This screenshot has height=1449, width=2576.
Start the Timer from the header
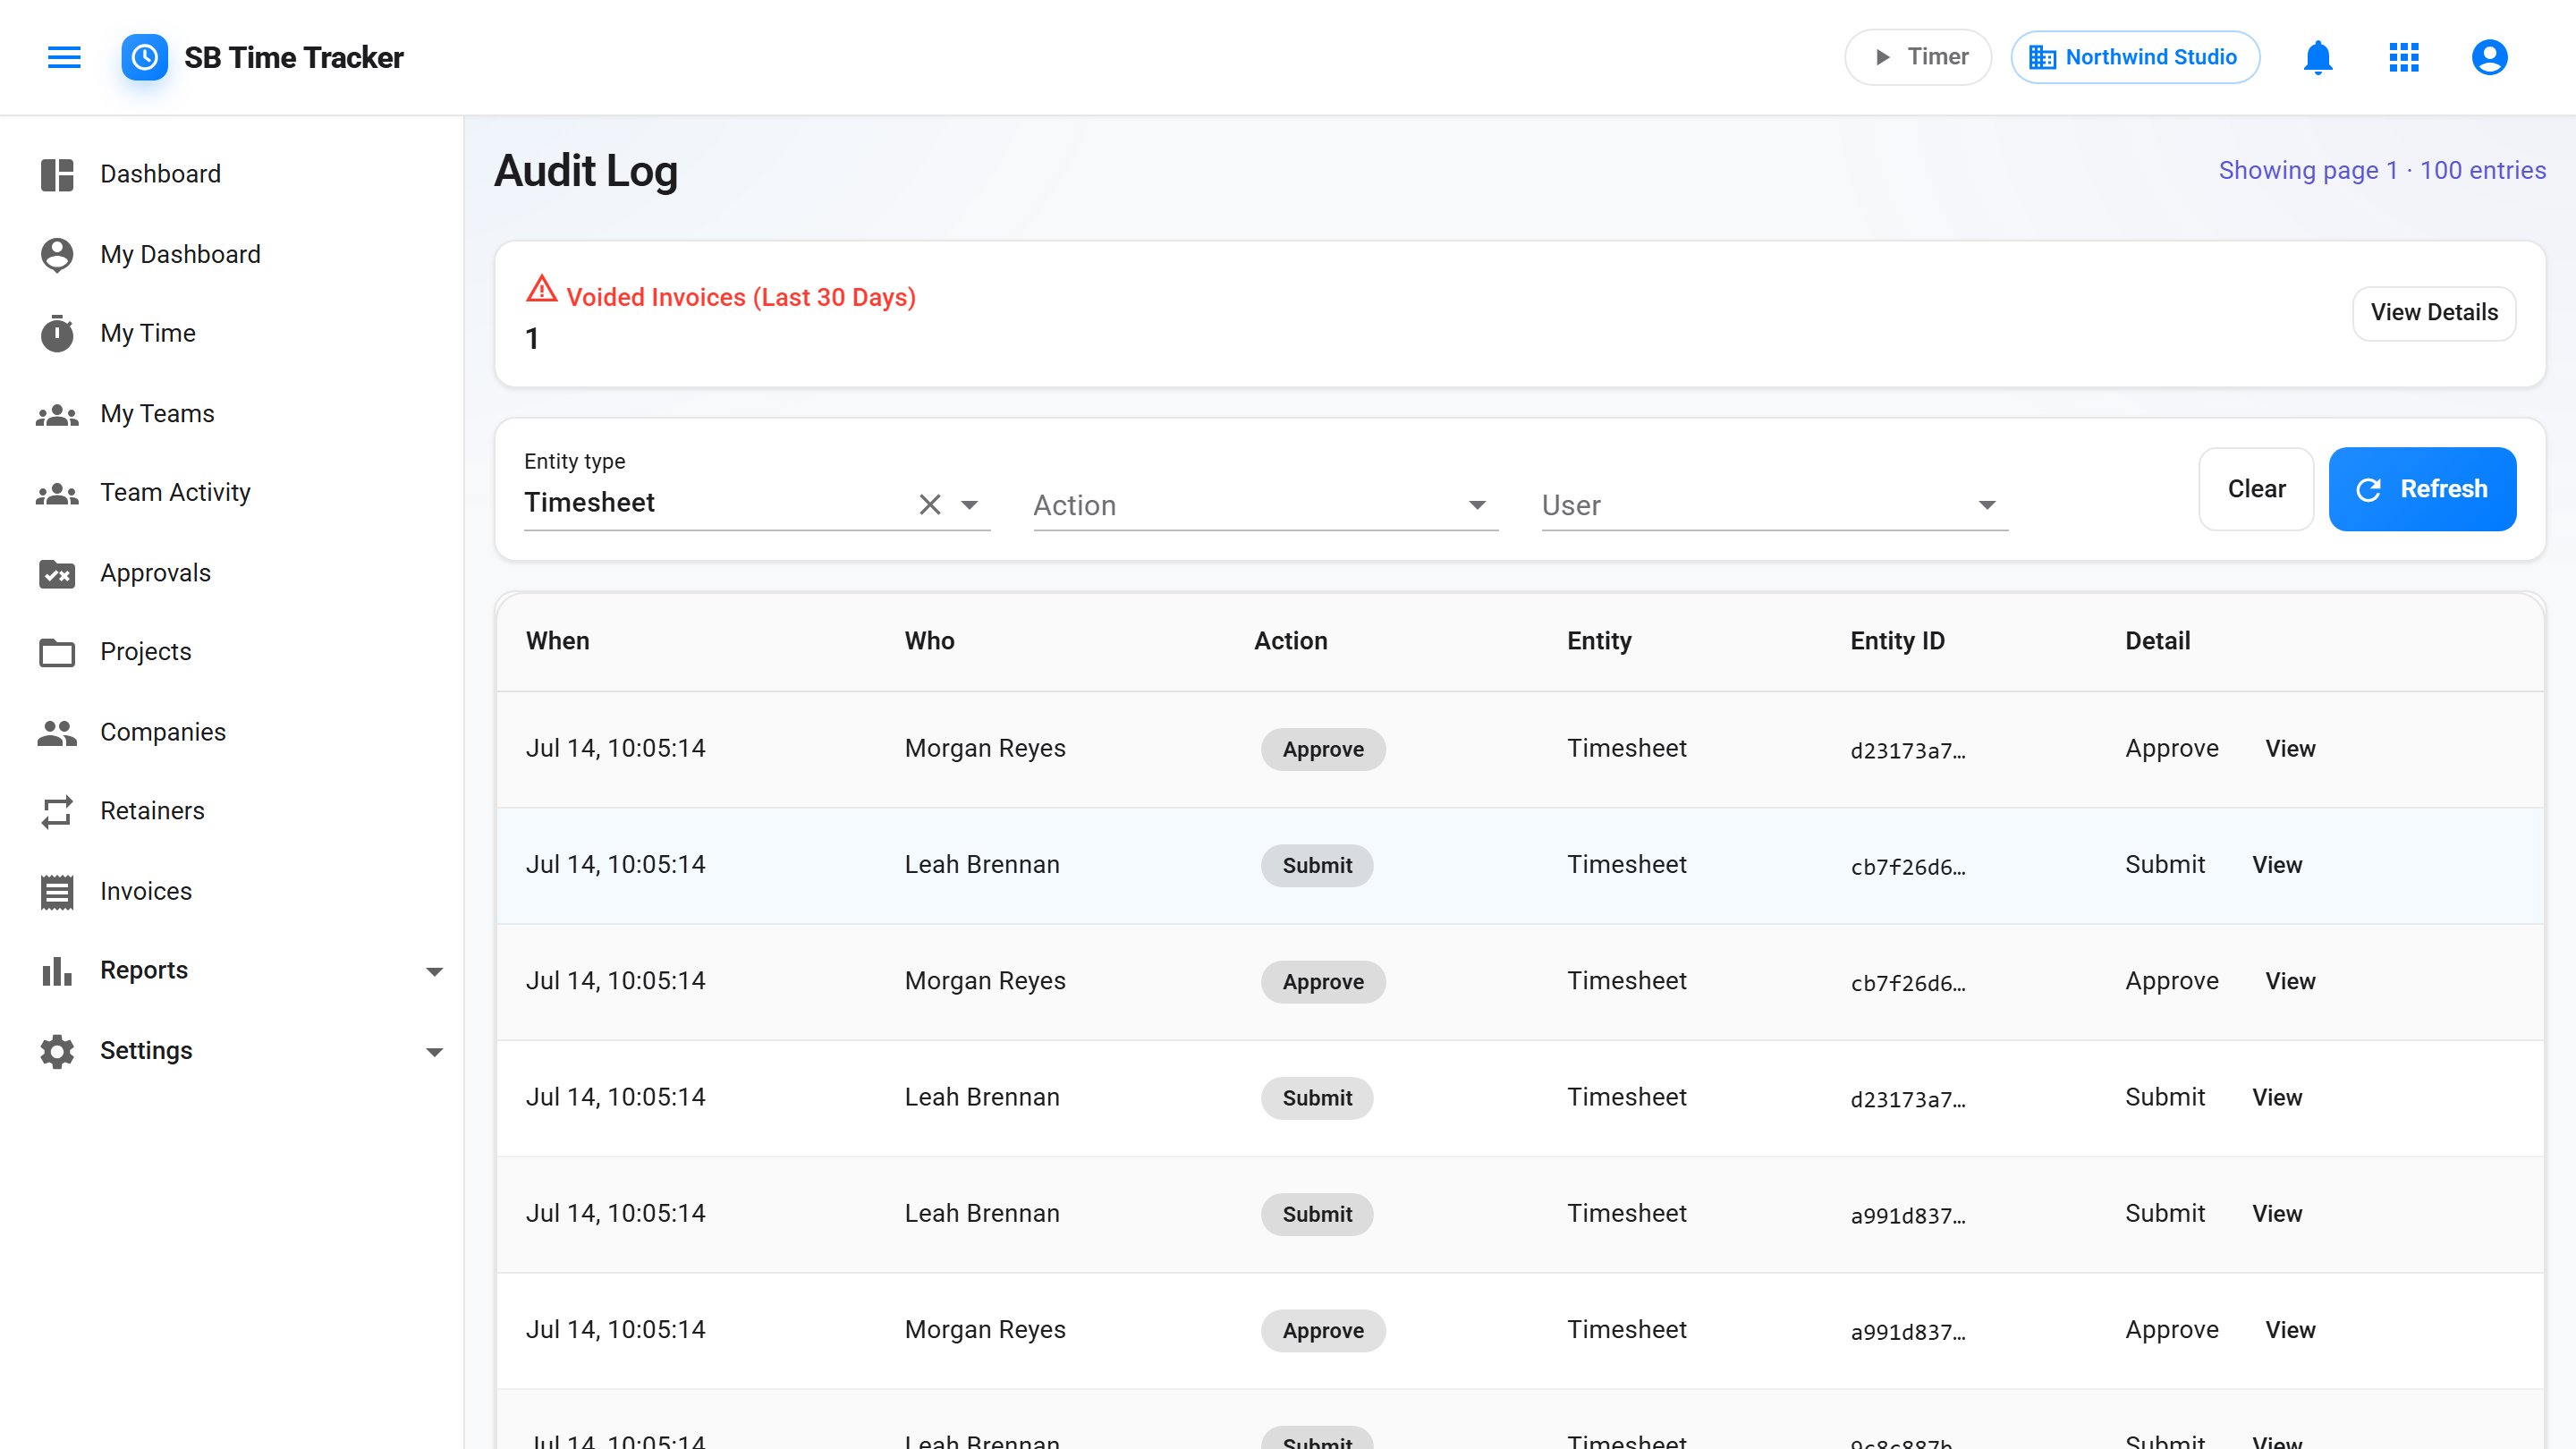[x=1917, y=57]
